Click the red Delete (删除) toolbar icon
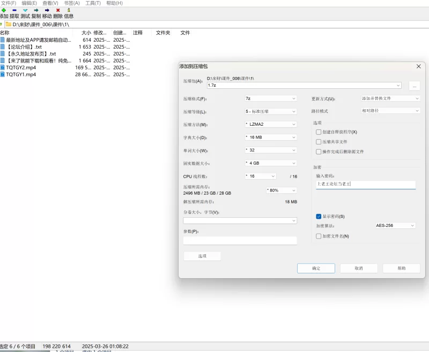The image size is (429, 352). 58,10
